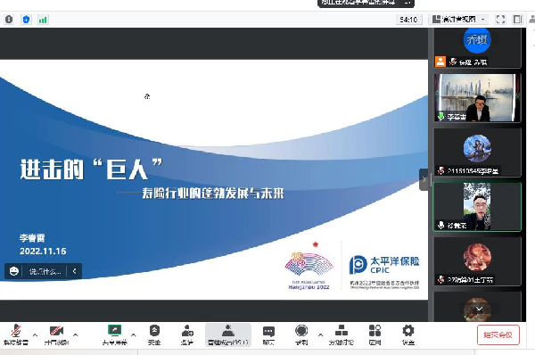Expand the arrow next to Share Screen
The height and width of the screenshot is (355, 535).
tap(134, 334)
